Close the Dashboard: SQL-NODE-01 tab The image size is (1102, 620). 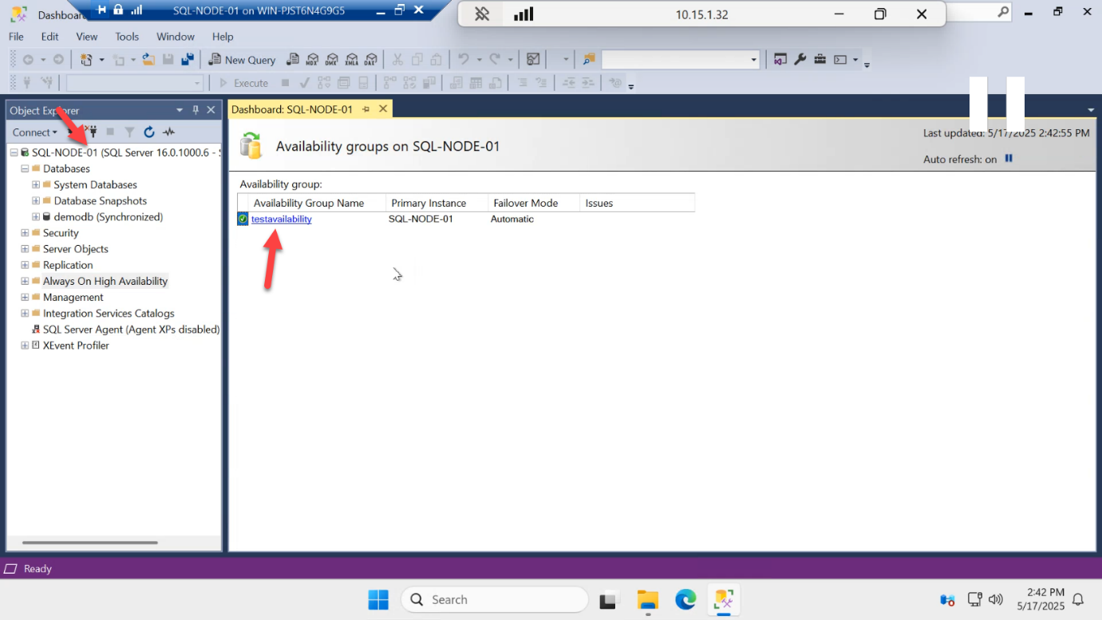(x=383, y=109)
